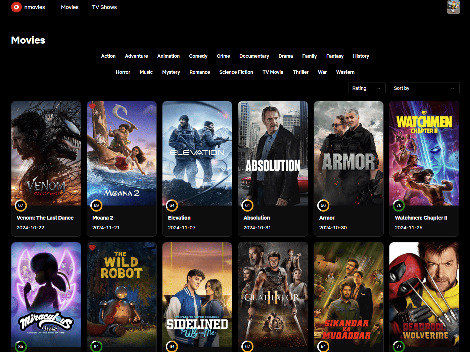The image size is (470, 352).
Task: Toggle the favorite heart on Moana 2
Action: (x=92, y=107)
